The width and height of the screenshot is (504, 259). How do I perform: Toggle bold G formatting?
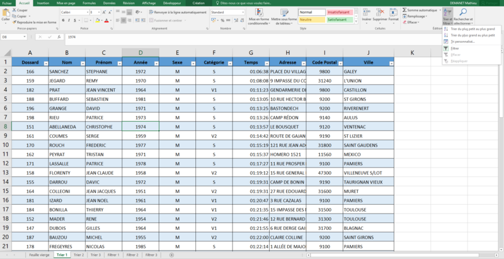pyautogui.click(x=64, y=20)
